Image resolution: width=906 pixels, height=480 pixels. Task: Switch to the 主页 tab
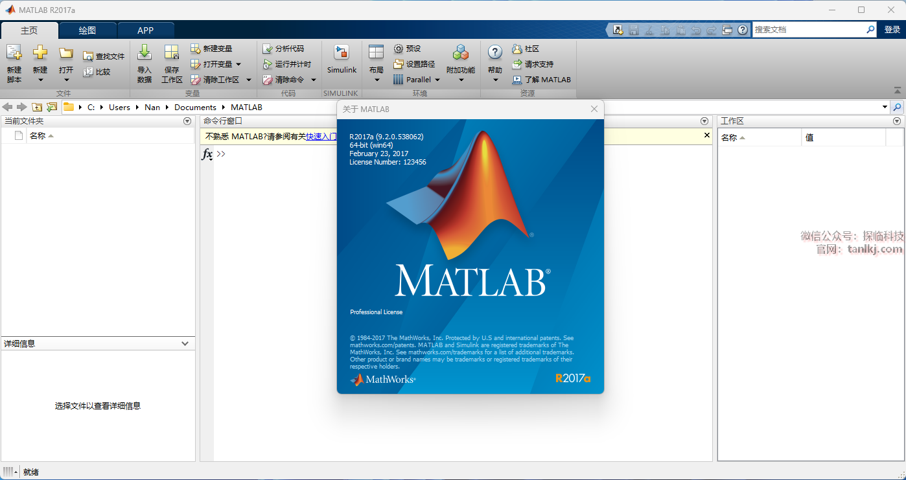point(29,30)
